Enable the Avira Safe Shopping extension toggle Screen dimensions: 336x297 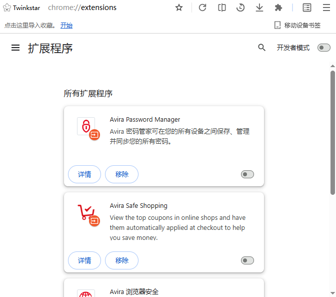pyautogui.click(x=247, y=260)
